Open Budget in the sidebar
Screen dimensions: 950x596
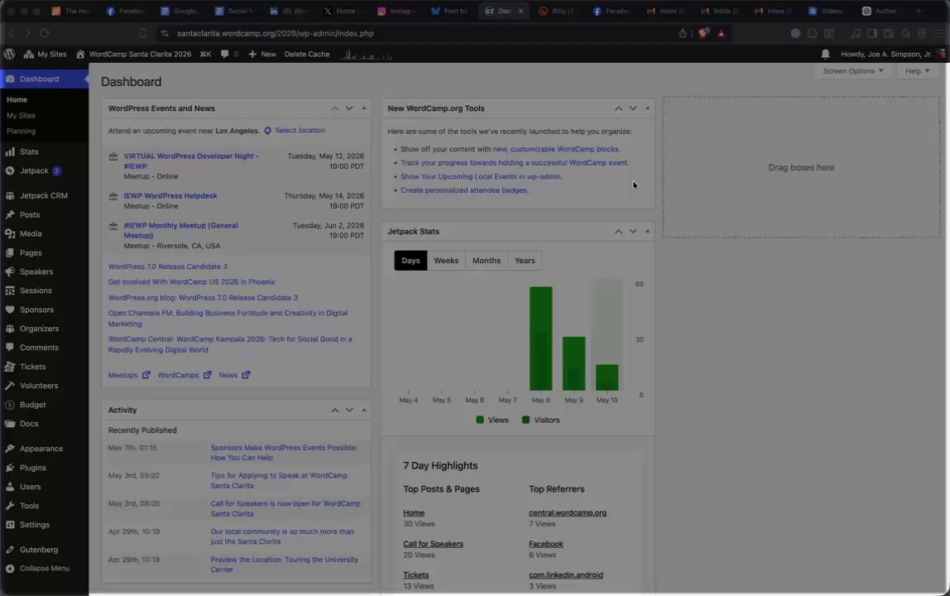[32, 405]
